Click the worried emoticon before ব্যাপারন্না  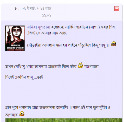tap(80, 65)
